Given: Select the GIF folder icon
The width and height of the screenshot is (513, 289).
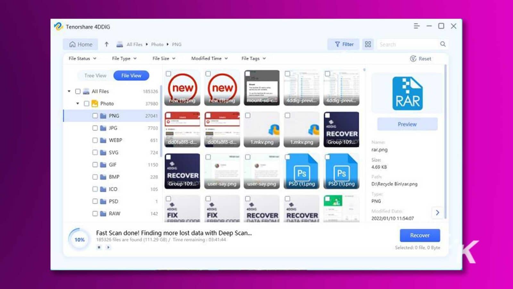Looking at the screenshot, I should tap(103, 165).
